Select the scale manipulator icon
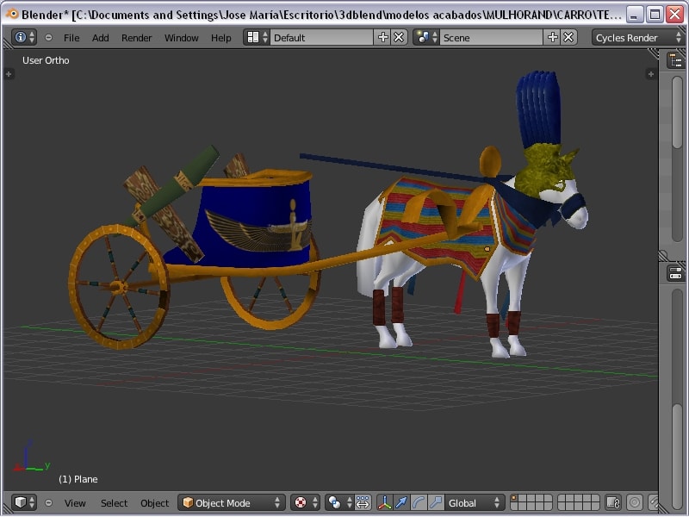 (x=436, y=502)
